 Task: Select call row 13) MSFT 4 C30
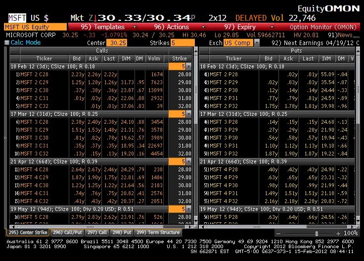coord(101,185)
